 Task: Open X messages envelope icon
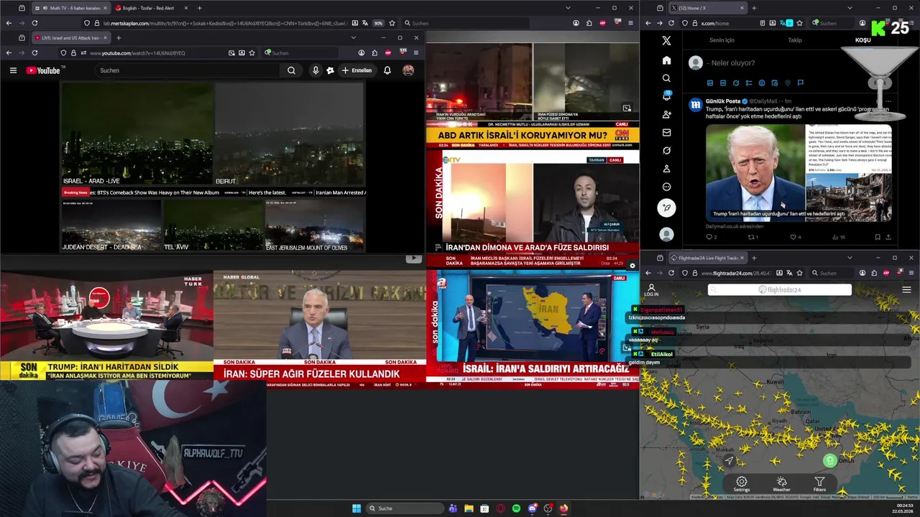click(666, 133)
